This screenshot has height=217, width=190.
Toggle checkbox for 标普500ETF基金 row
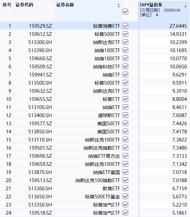point(125,196)
